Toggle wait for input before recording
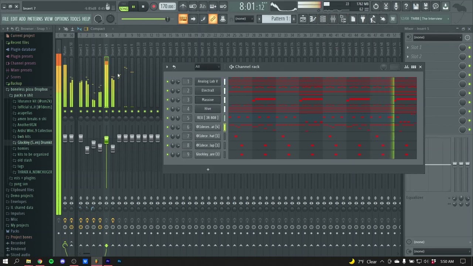 pyautogui.click(x=193, y=6)
